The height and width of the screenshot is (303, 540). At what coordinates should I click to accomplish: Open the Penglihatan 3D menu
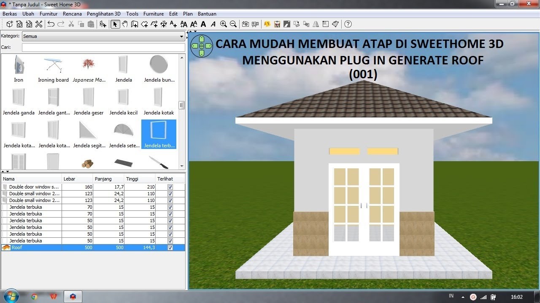(104, 13)
